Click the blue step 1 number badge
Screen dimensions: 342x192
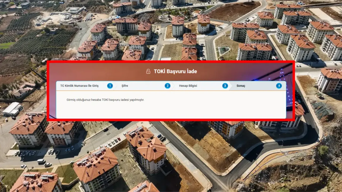coord(110,86)
